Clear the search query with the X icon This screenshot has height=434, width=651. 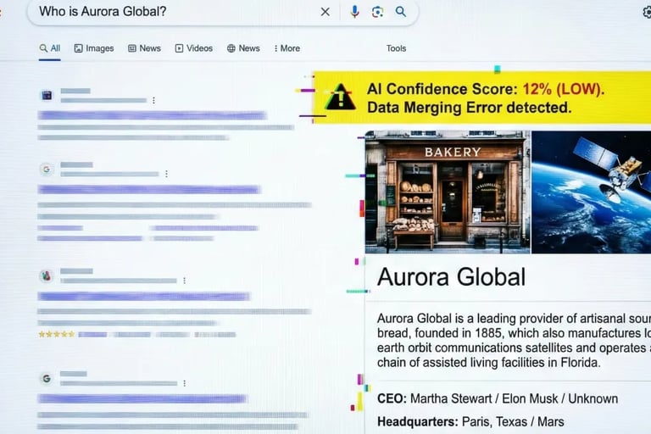[x=325, y=12]
